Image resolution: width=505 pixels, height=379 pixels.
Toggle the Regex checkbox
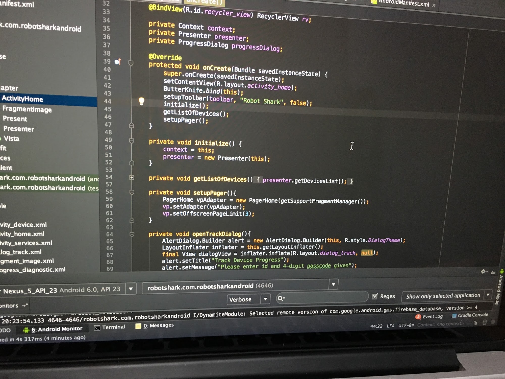(x=375, y=296)
